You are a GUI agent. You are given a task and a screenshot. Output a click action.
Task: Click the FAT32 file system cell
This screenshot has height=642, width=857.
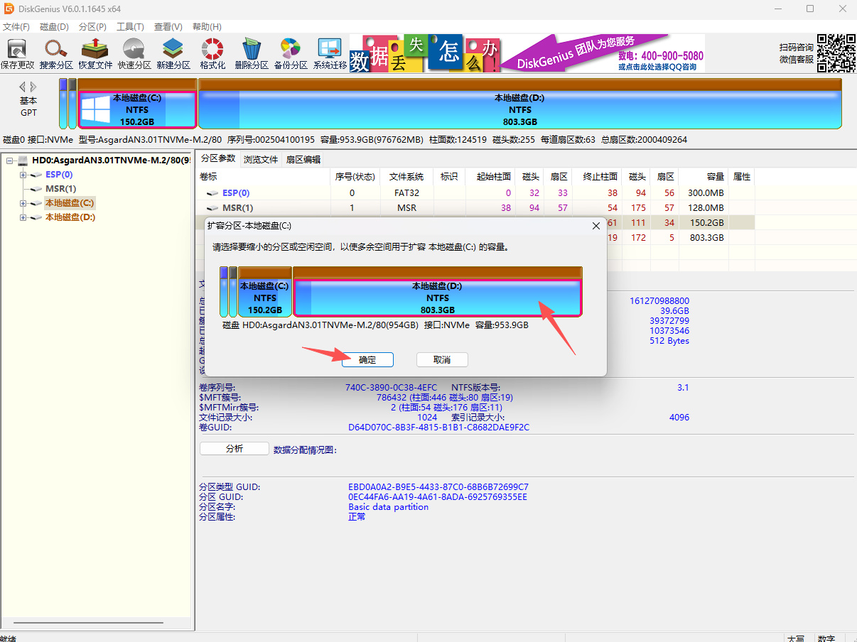click(406, 193)
